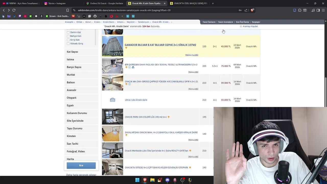Check the Zemin Kat checkbox
This screenshot has height=184, width=327.
[x=68, y=32]
